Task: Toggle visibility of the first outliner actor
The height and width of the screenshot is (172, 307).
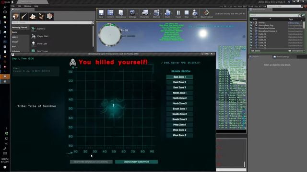Action: click(x=251, y=22)
